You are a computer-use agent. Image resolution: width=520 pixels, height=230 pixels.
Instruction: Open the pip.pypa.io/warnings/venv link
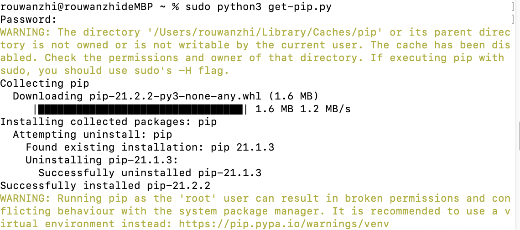point(282,224)
